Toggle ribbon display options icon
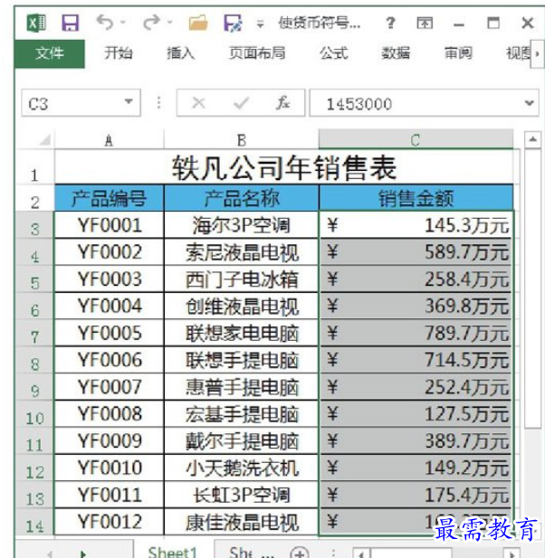The image size is (545, 558). coord(425,24)
